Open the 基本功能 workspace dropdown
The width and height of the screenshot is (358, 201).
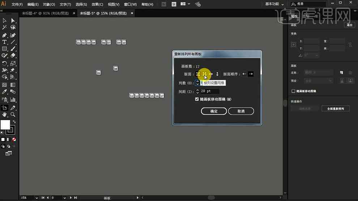click(274, 4)
